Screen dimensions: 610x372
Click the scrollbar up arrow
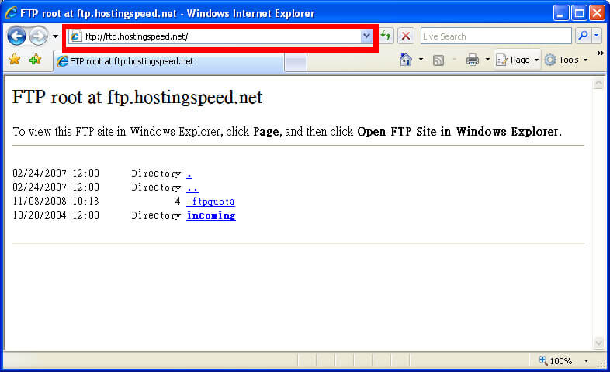click(x=598, y=83)
